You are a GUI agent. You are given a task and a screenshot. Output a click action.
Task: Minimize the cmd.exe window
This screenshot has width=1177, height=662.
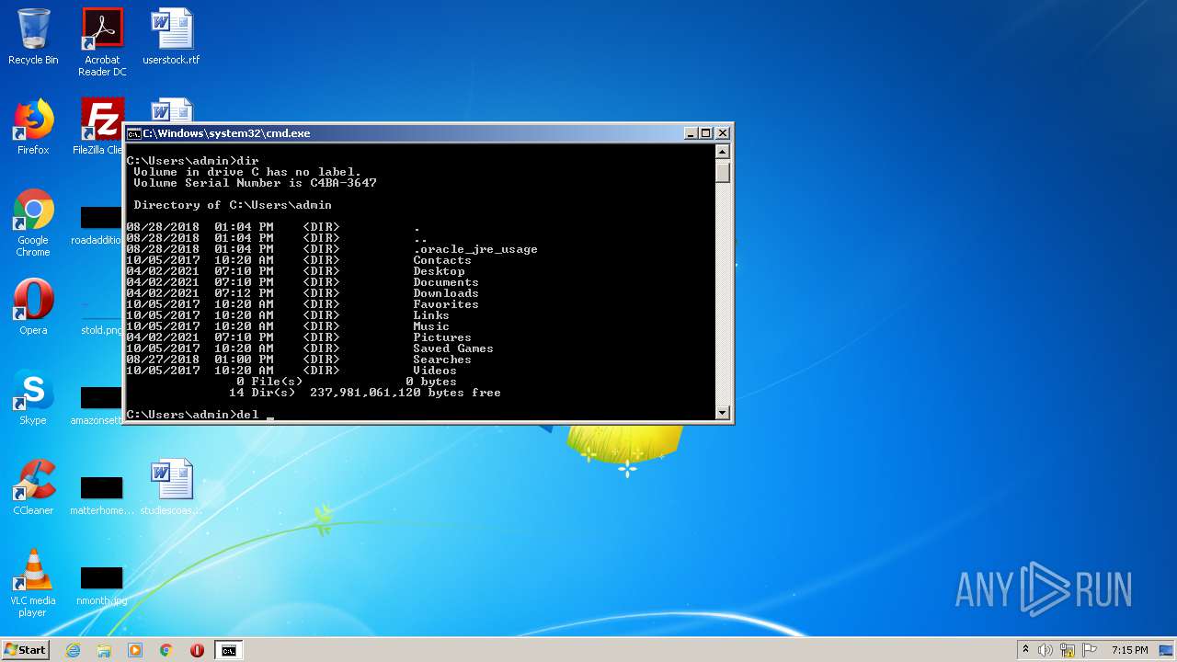pyautogui.click(x=691, y=133)
